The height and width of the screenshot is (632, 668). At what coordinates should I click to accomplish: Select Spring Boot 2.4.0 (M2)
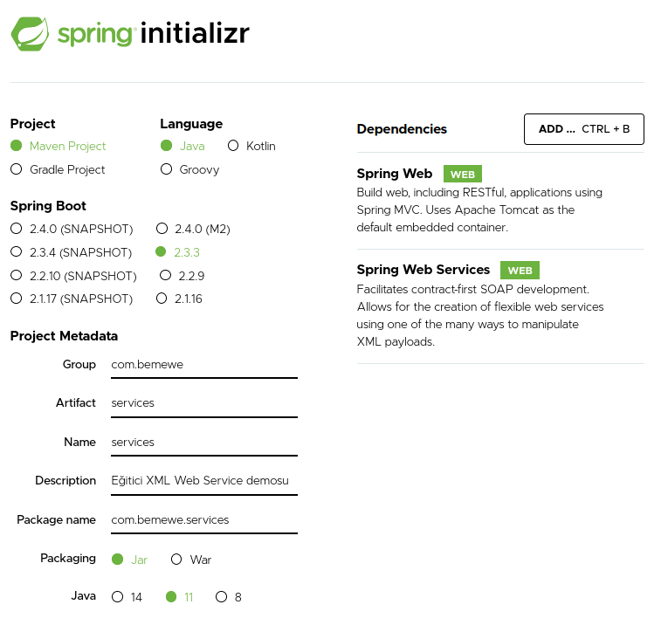pos(162,229)
